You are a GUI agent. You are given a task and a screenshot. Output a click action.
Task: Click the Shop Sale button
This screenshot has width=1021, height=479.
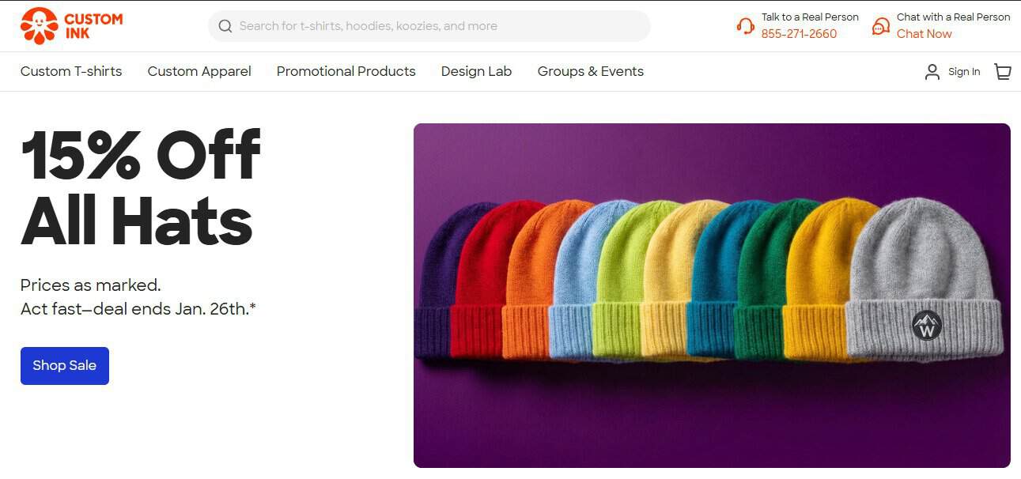coord(65,366)
